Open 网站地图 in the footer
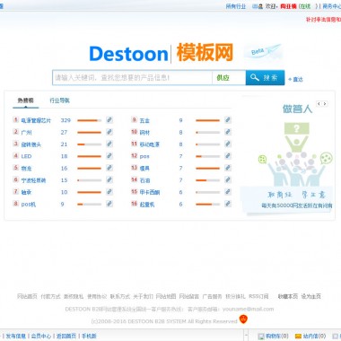Screen dimensions: 341x341 click(x=166, y=296)
